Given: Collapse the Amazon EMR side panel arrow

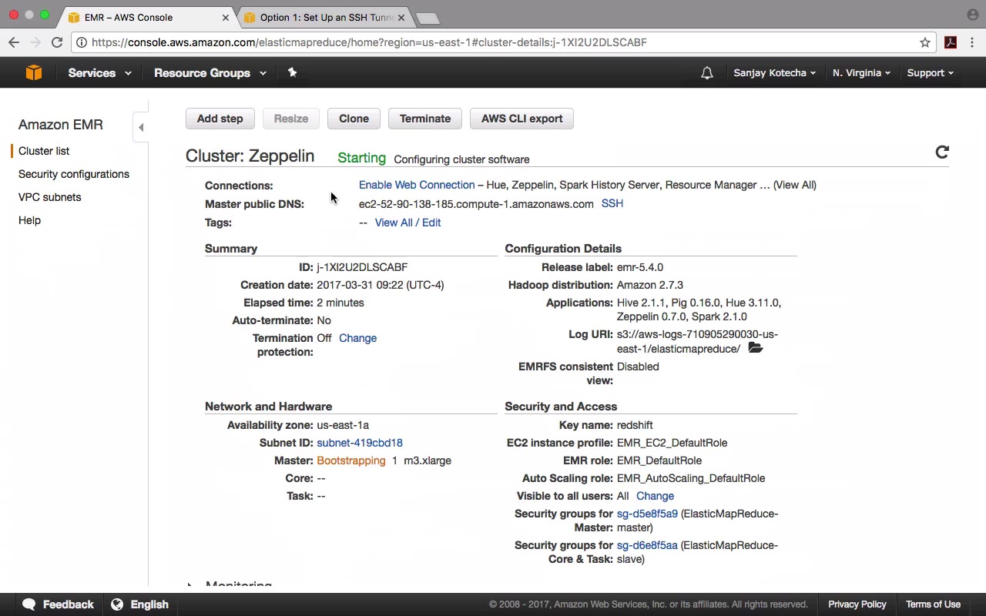Looking at the screenshot, I should coord(141,127).
